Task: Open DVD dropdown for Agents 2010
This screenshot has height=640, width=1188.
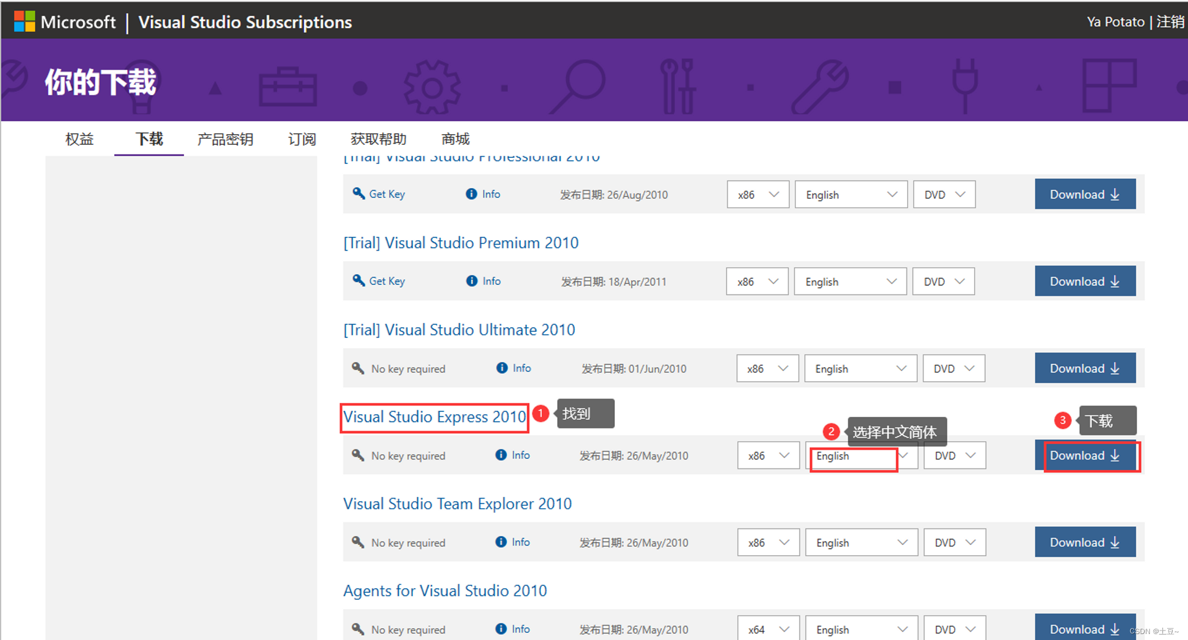Action: [955, 628]
